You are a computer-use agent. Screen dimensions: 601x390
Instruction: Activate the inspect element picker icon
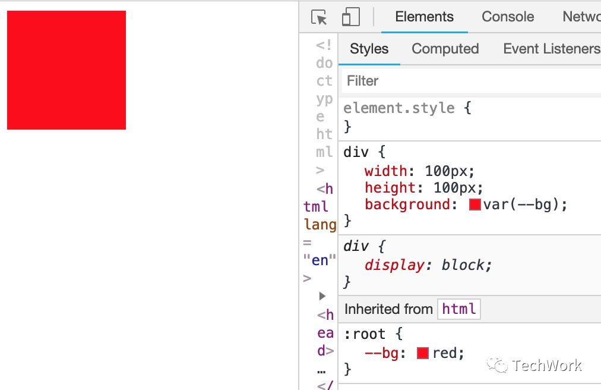tap(320, 17)
